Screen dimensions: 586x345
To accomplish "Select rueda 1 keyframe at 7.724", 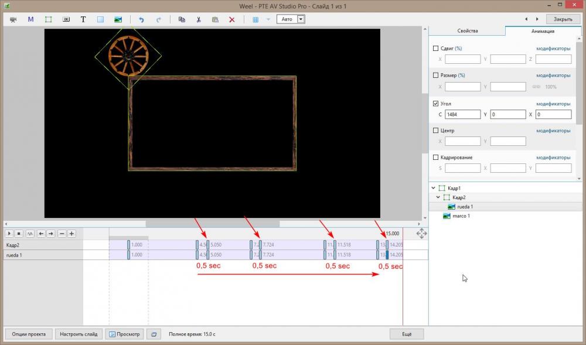I will pos(260,255).
